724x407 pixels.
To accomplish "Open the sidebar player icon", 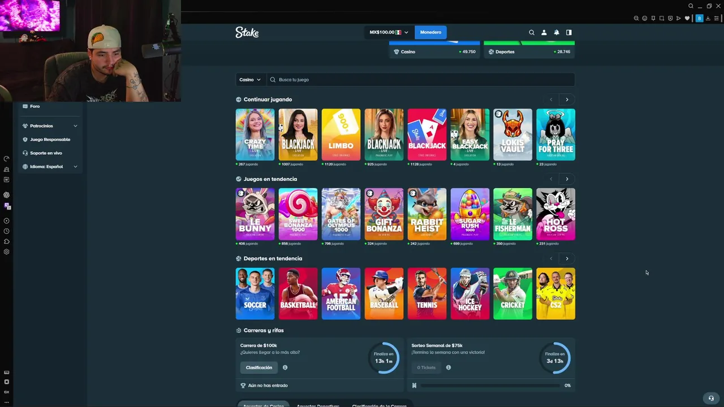I will [6, 221].
